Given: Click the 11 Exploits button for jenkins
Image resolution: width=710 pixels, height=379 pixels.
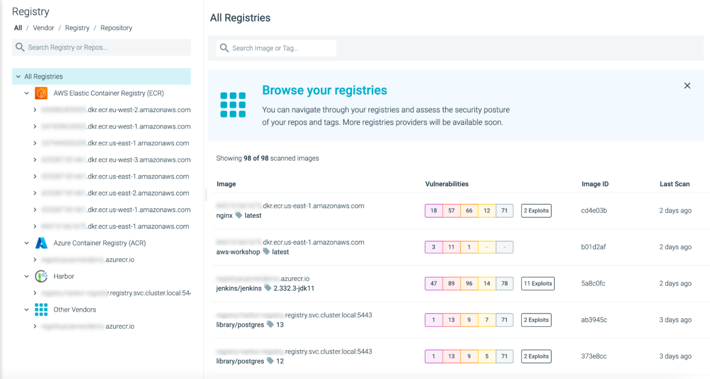Looking at the screenshot, I should point(537,283).
